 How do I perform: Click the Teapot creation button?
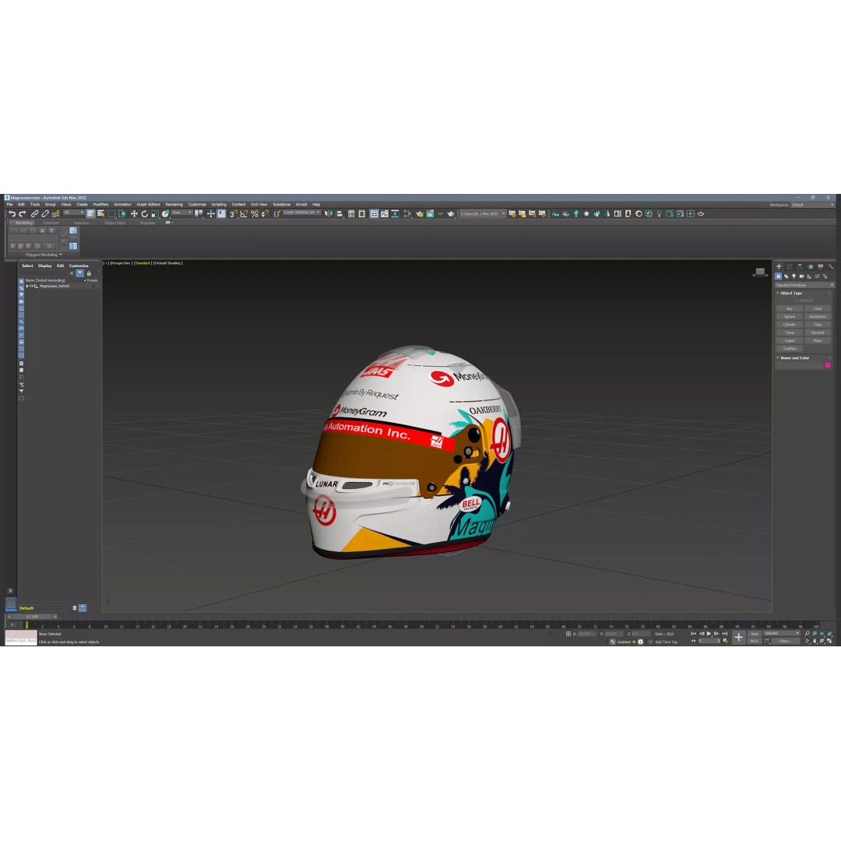click(x=789, y=340)
